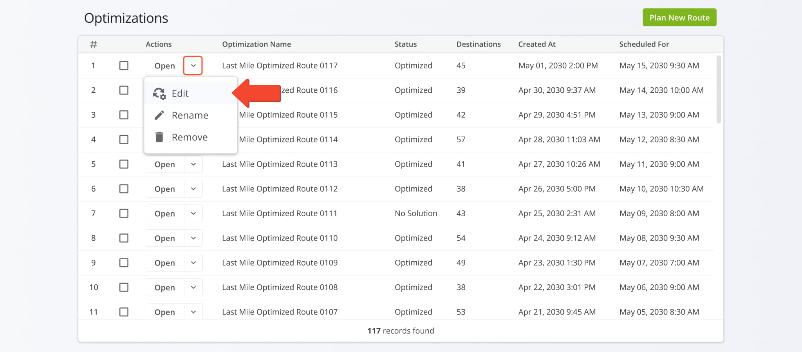The height and width of the screenshot is (352, 802).
Task: Collapse the highlighted dropdown arrow on row 1
Action: (193, 66)
